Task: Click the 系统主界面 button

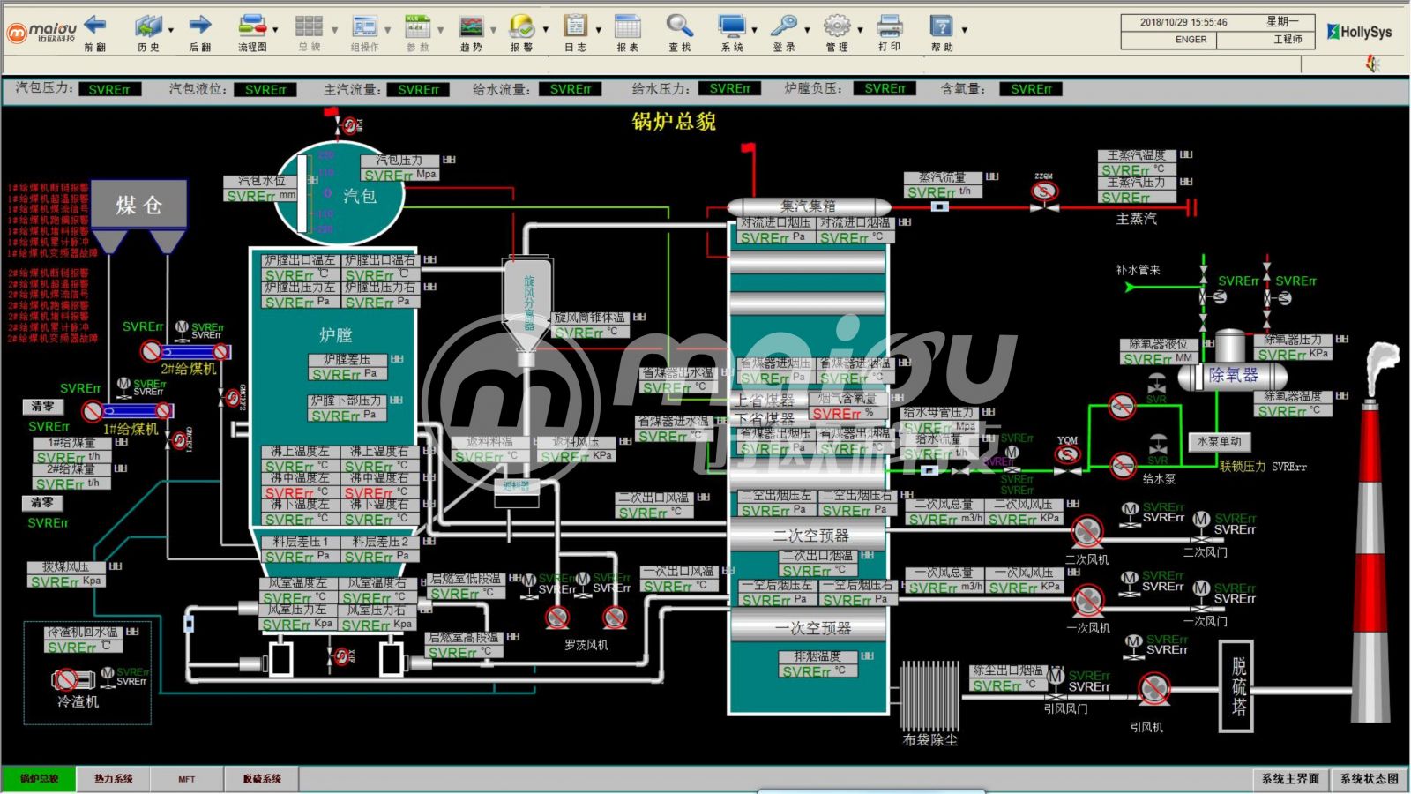Action: (x=1289, y=779)
